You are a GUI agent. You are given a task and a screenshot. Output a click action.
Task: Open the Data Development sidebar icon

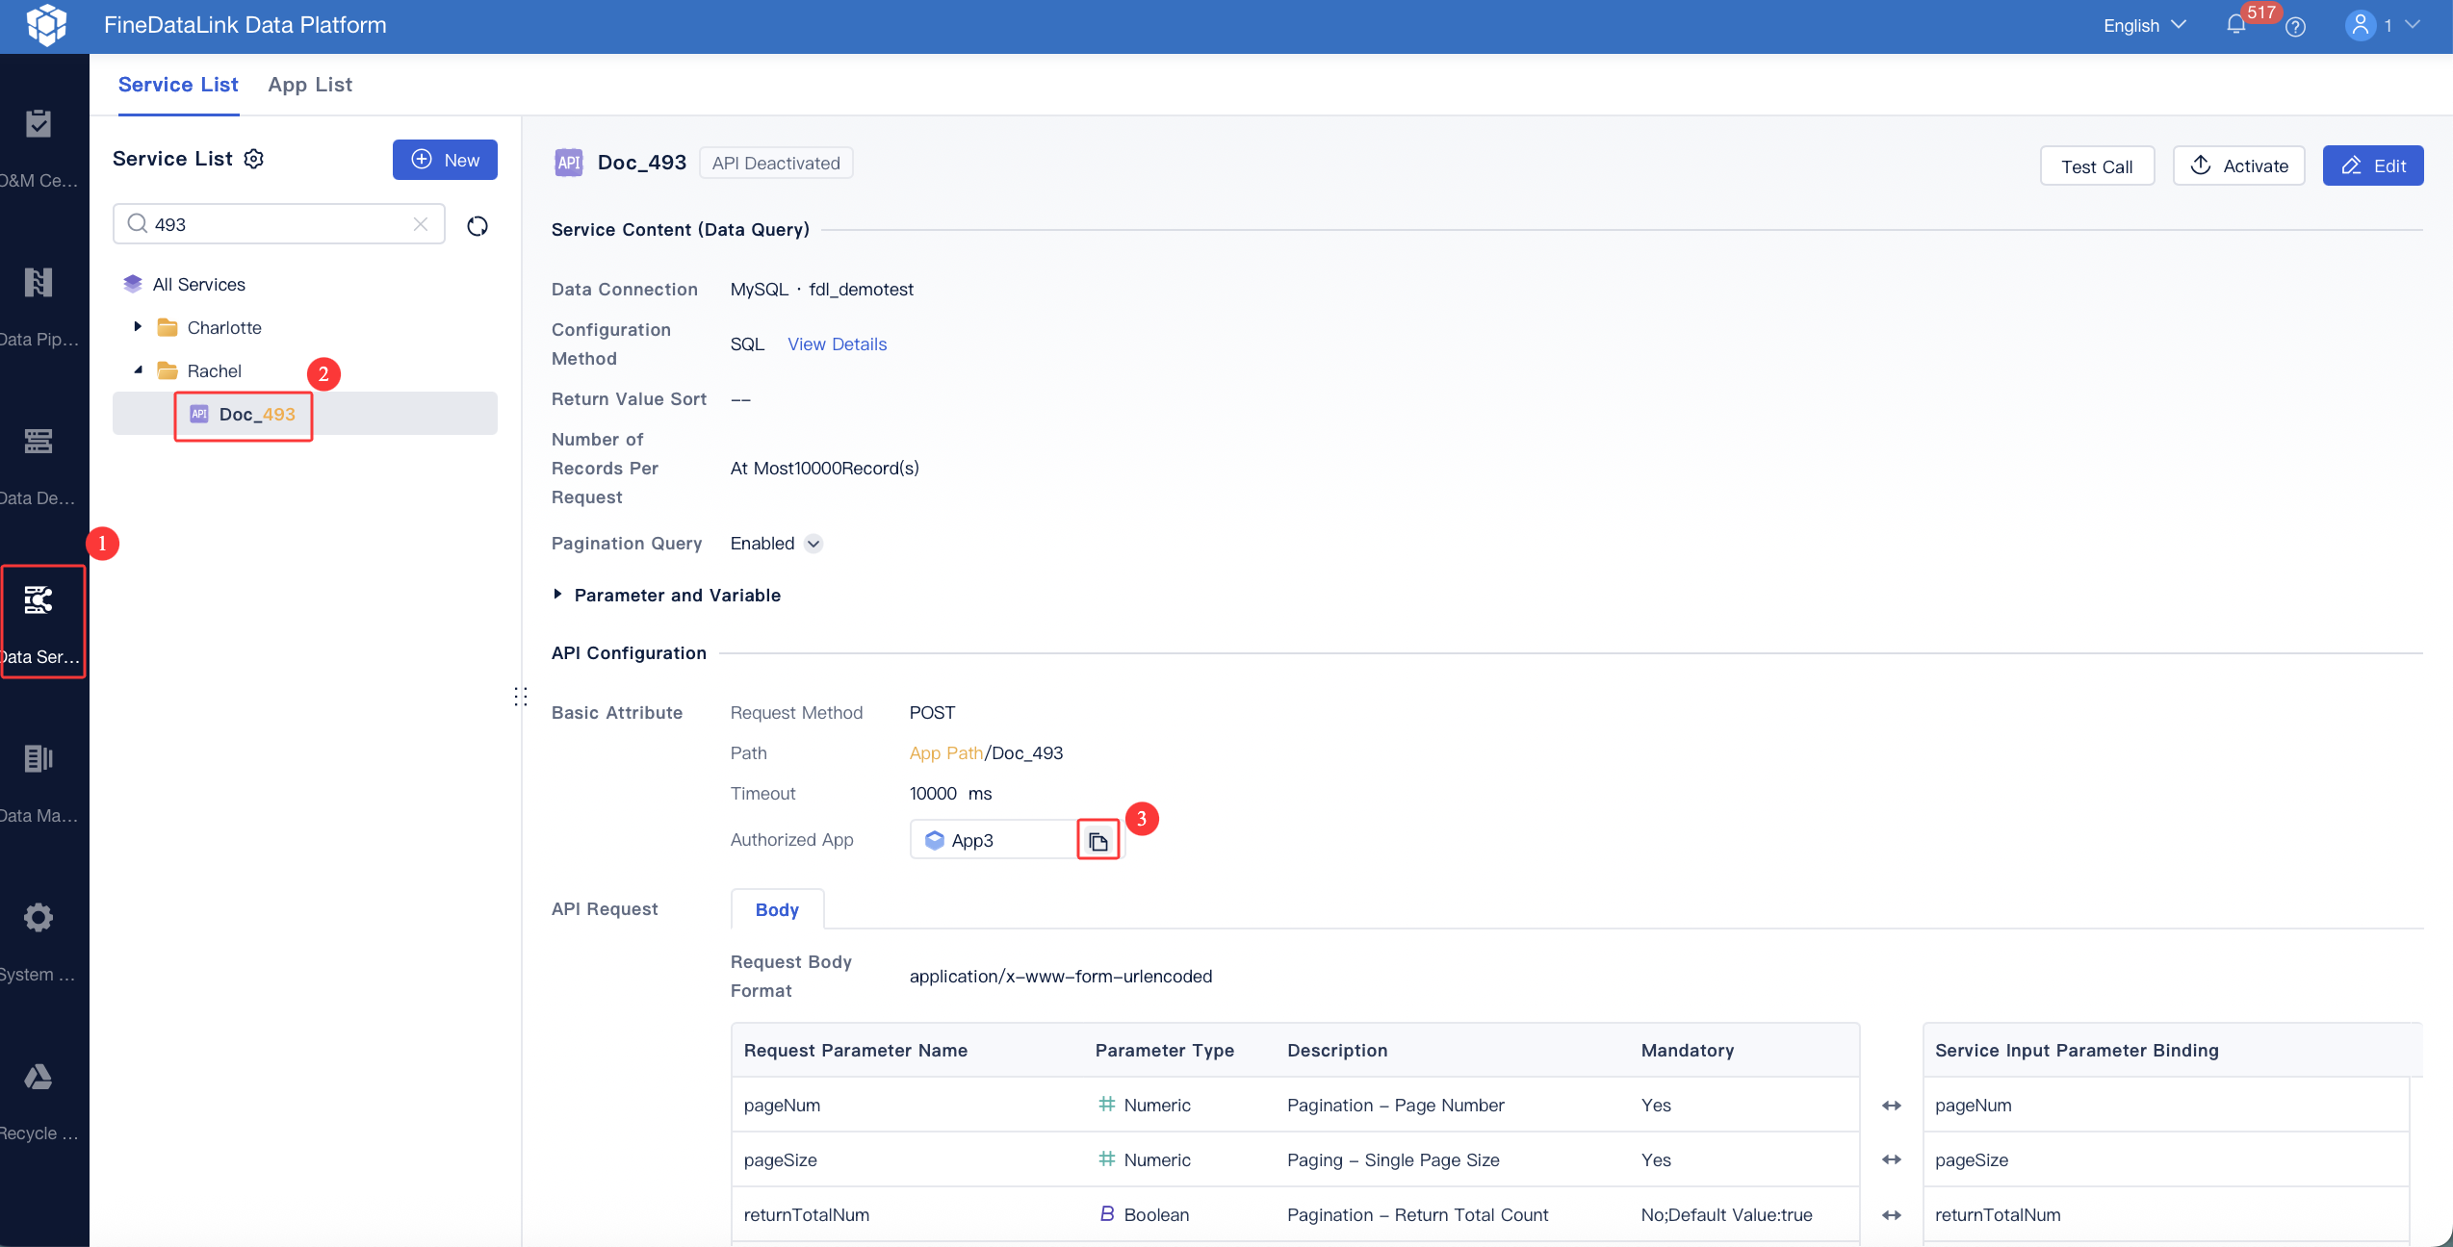point(39,442)
